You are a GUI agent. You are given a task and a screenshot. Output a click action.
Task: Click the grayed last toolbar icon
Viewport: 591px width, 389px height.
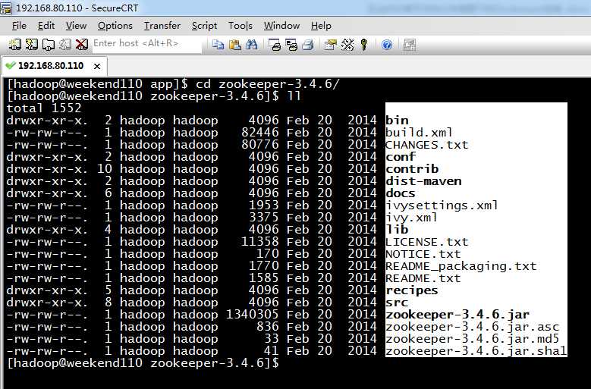410,45
